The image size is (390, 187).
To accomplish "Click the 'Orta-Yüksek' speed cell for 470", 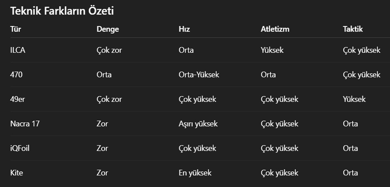I will point(199,75).
